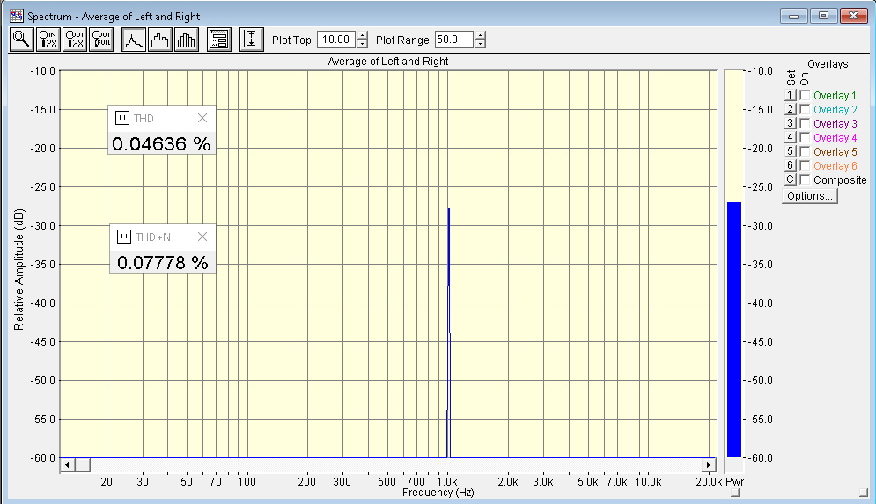The width and height of the screenshot is (876, 504).
Task: Open overlay Options dialog
Action: point(809,196)
